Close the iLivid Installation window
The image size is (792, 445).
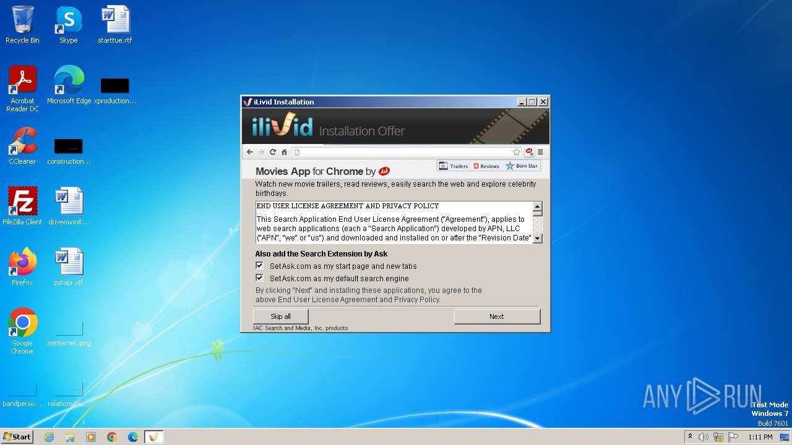543,102
